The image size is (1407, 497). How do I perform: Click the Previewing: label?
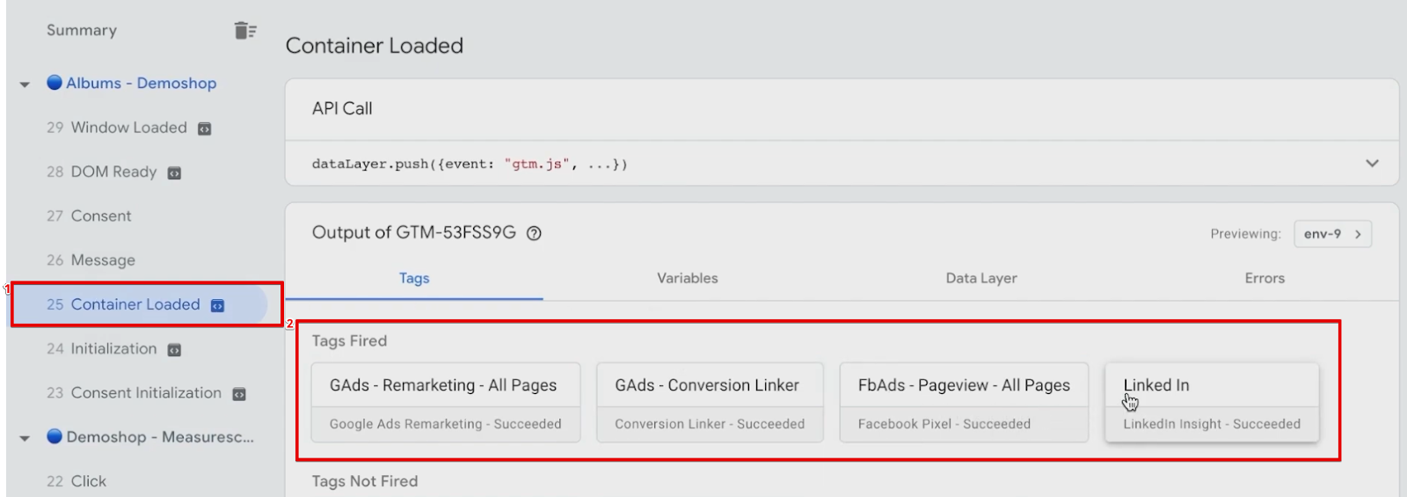click(1245, 234)
